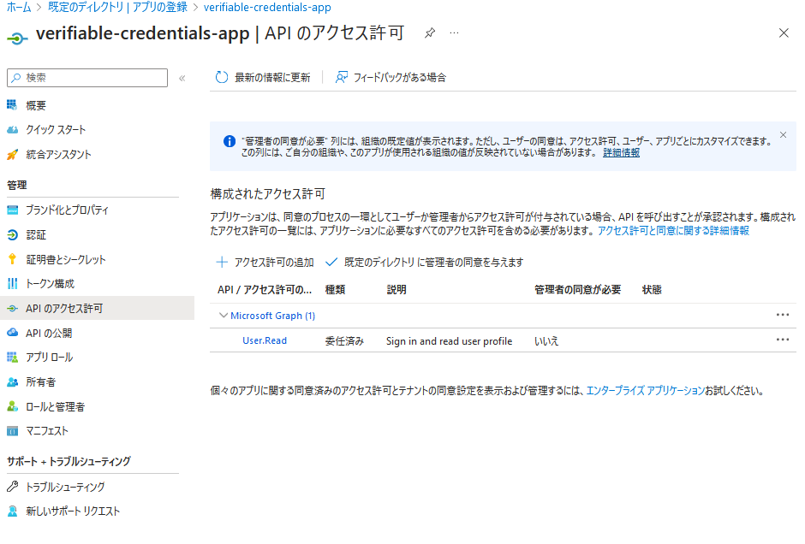
Task: Click the 詳細情報 link in the banner
Action: point(621,152)
